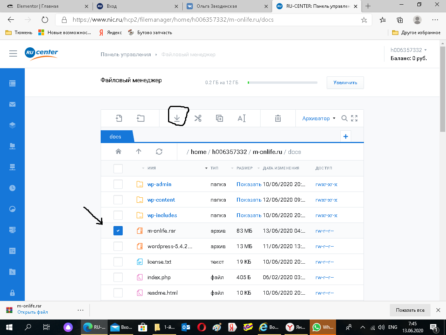The height and width of the screenshot is (335, 446).
Task: Open the clock scheduler icon in sidebar
Action: click(12, 188)
